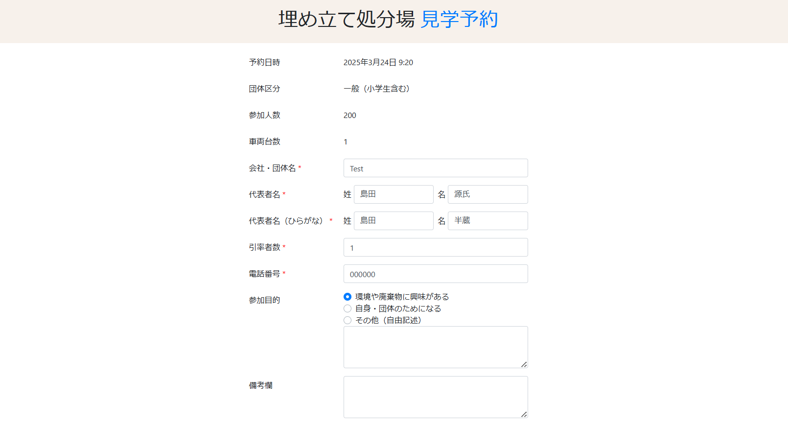Screen dimensions: 788x425
Task: Click the '埋め立て処分場 見学予約' page heading
Action: tap(388, 20)
